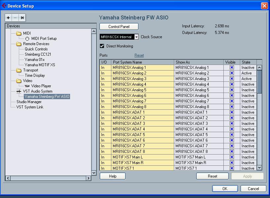
Task: Select Studio Manager in device tree
Action: (29, 102)
